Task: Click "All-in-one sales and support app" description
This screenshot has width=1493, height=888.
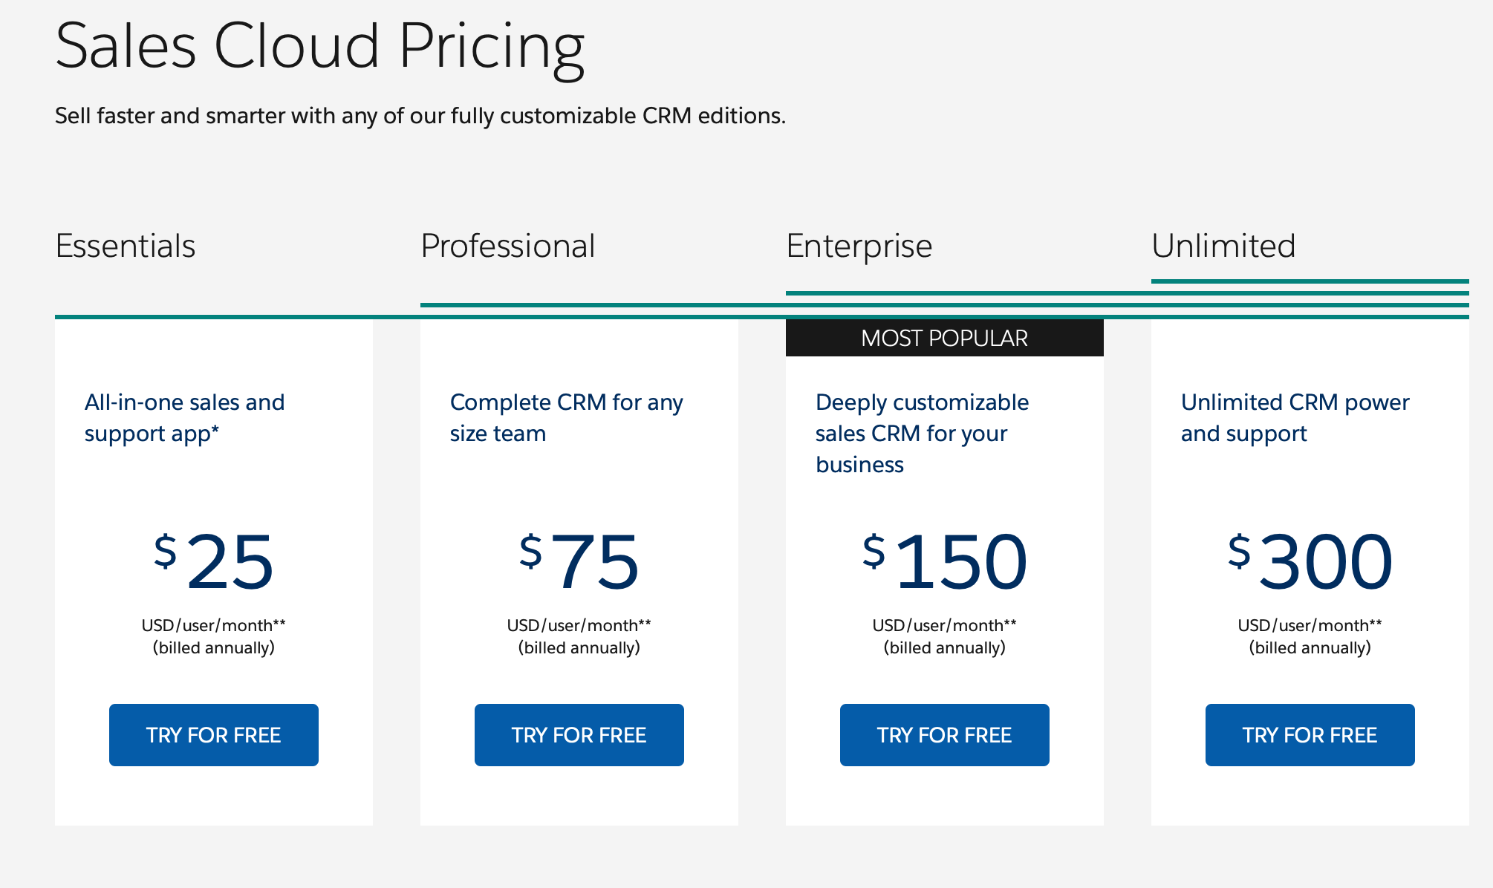Action: (184, 418)
